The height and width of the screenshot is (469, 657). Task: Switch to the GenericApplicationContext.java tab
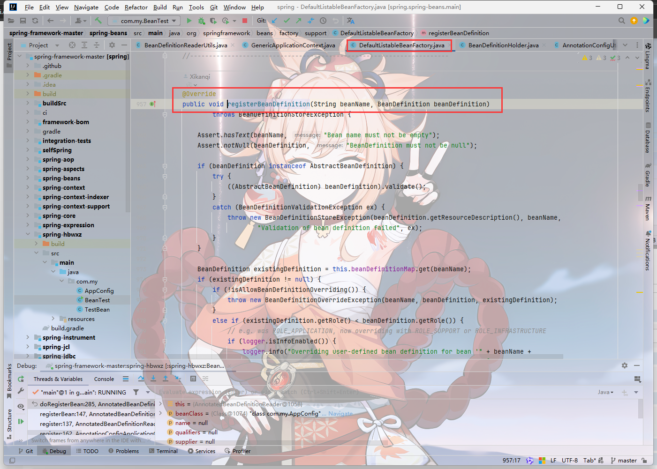click(x=293, y=45)
